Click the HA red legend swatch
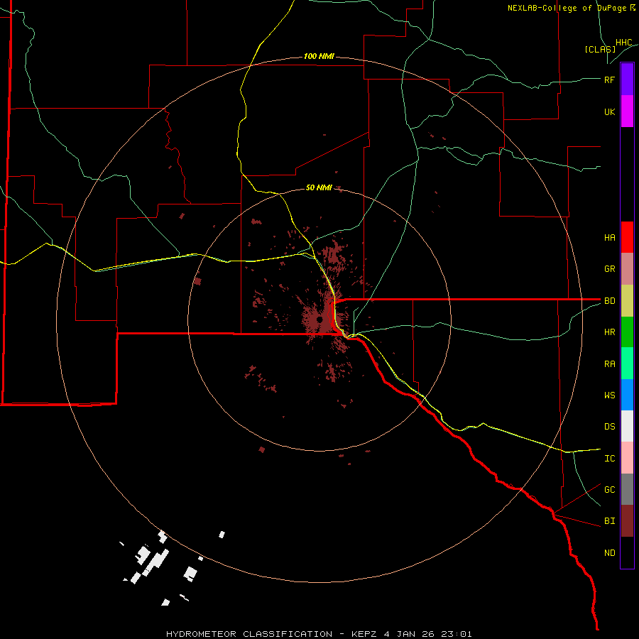The image size is (639, 639). coord(627,237)
